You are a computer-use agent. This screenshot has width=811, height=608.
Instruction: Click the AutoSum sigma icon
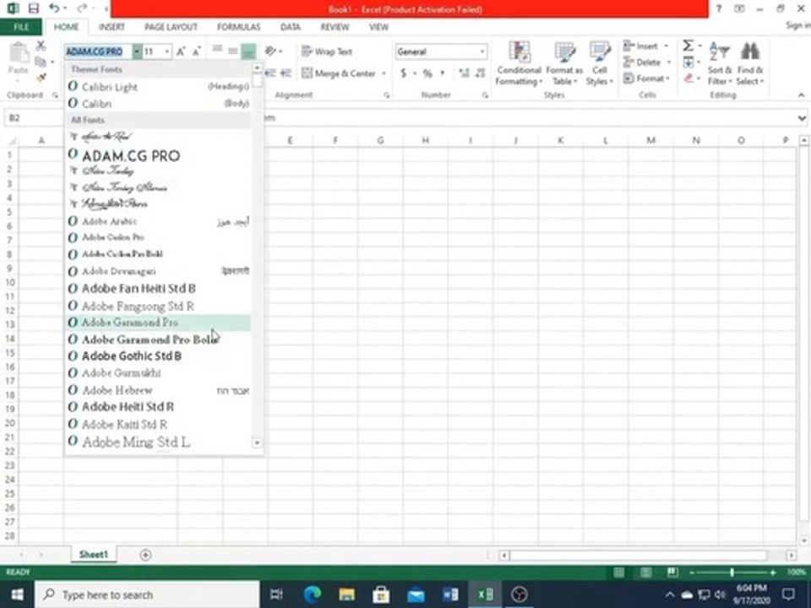point(688,46)
